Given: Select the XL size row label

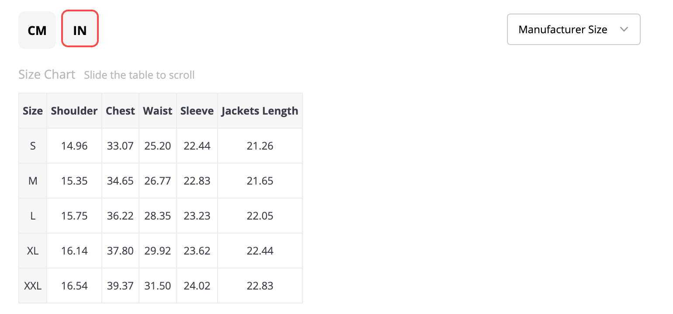Looking at the screenshot, I should pos(33,251).
